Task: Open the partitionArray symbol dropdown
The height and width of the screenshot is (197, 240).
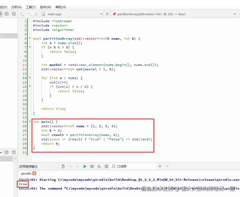Action: tap(235, 14)
